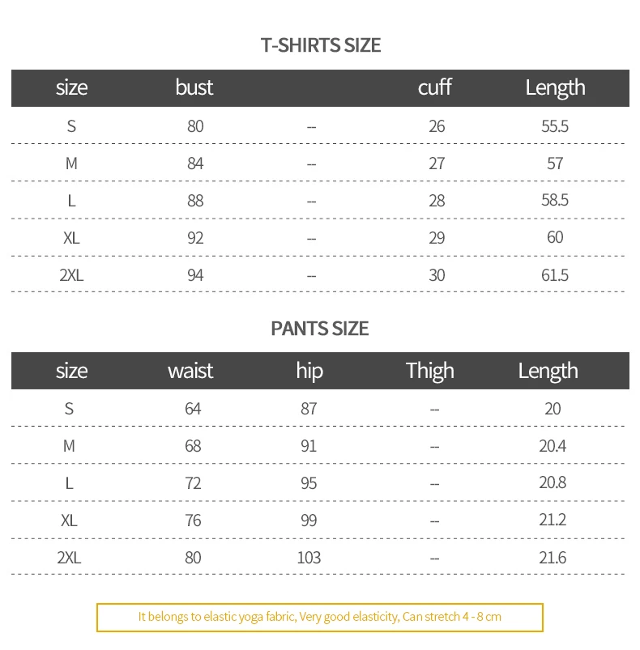Viewport: 640px width, 650px height.
Task: Click pants hip value 103
Action: click(309, 558)
